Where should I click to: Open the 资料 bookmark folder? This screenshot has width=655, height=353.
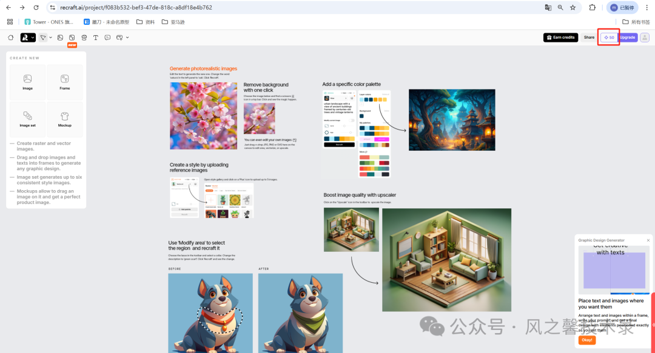tap(146, 22)
